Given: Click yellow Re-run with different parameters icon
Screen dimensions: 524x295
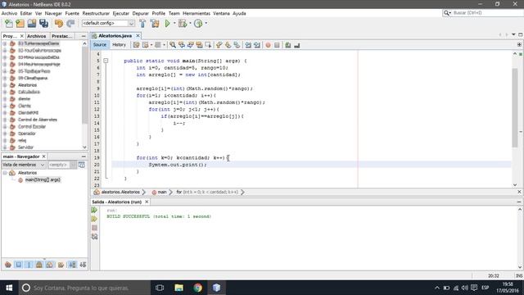Looking at the screenshot, I should point(95,219).
